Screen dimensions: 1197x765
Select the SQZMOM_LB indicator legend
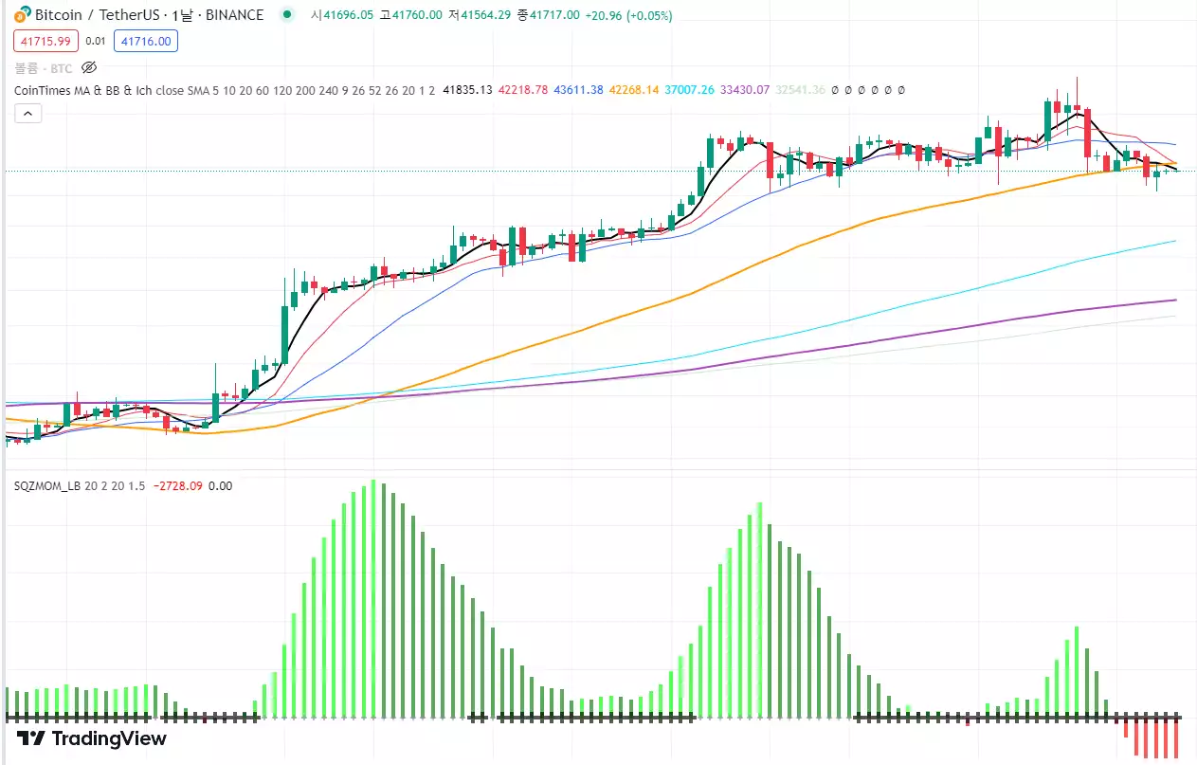tap(80, 485)
